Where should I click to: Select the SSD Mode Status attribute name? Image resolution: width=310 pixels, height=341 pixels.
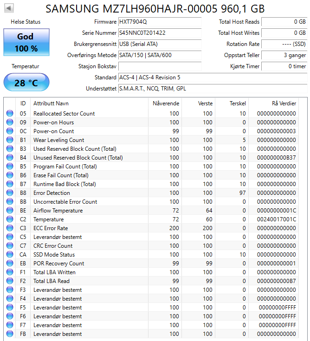[x=54, y=254]
